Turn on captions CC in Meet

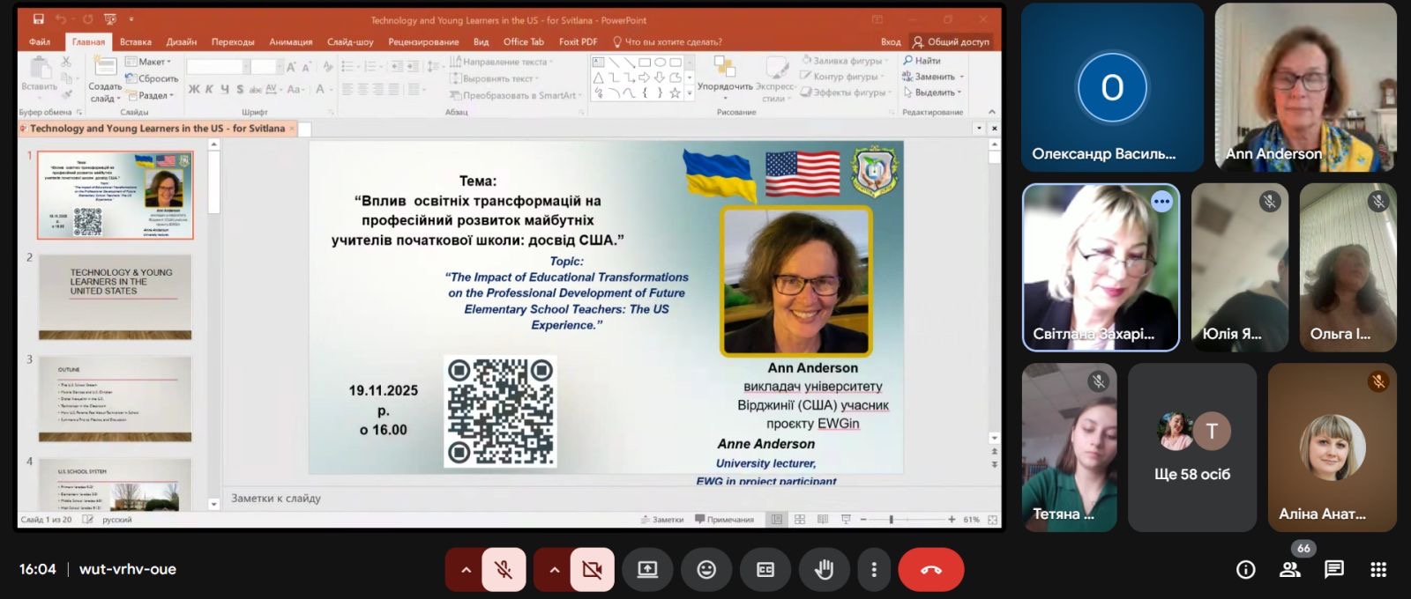(765, 570)
